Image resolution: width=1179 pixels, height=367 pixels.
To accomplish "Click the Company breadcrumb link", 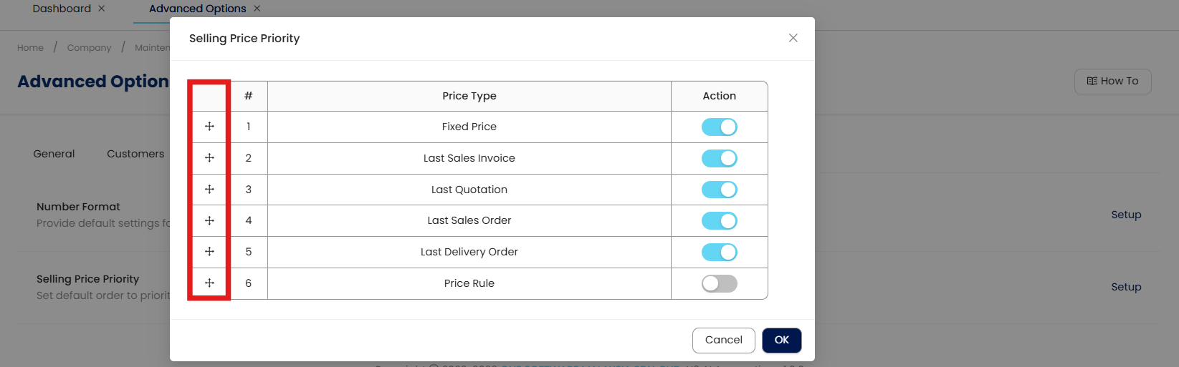I will tap(89, 48).
